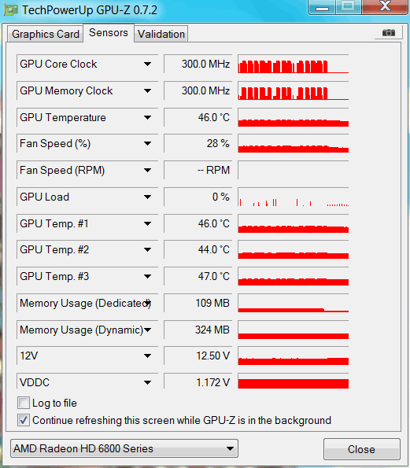This screenshot has height=468, width=410.
Task: Click the GPU Temp. #2 history graph
Action: [x=294, y=250]
